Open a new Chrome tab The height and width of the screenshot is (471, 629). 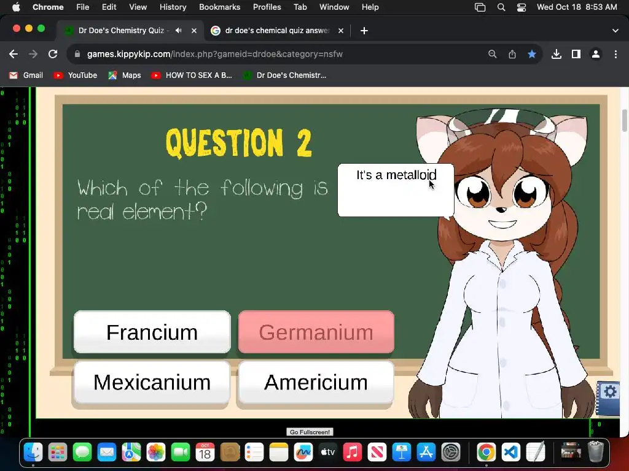point(364,31)
